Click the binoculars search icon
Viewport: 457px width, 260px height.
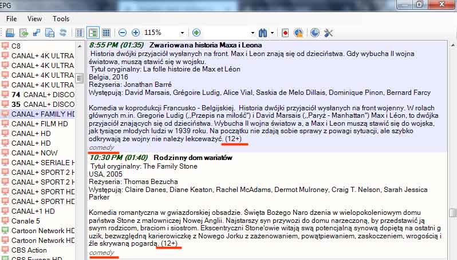[263, 33]
